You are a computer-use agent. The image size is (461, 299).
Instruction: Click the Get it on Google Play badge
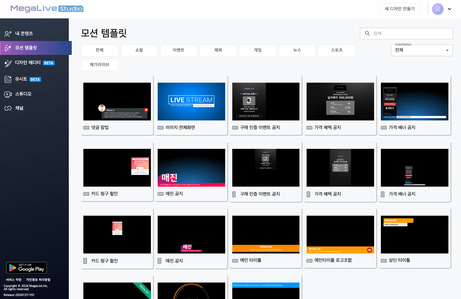[x=26, y=268]
